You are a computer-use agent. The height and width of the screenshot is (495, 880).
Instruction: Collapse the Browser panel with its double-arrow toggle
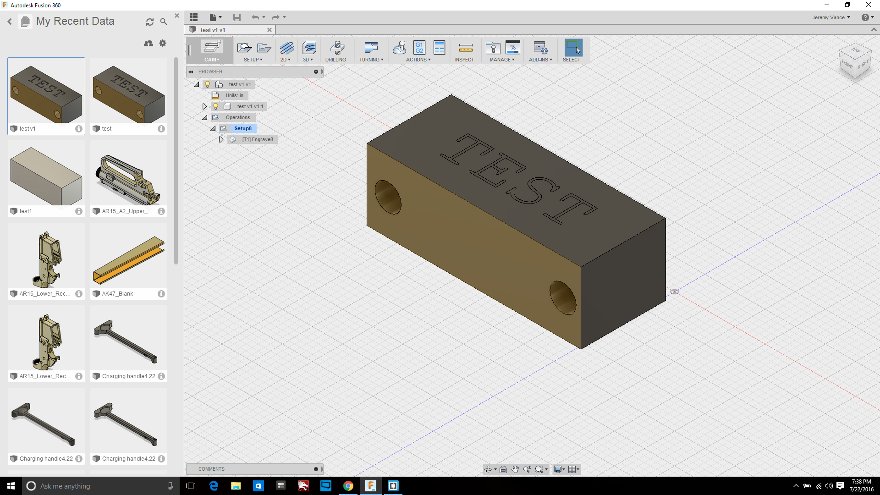(191, 71)
